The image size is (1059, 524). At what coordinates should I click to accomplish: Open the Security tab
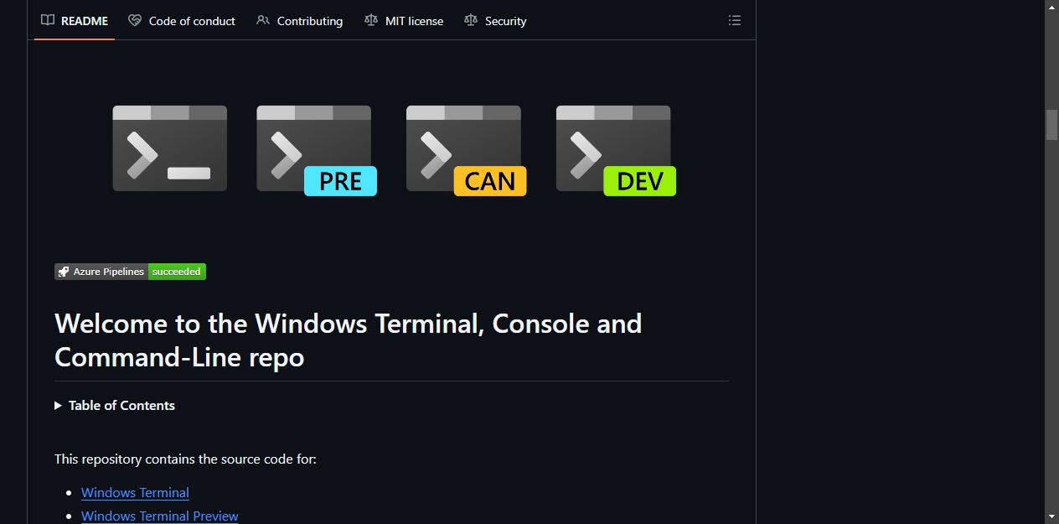click(x=495, y=21)
